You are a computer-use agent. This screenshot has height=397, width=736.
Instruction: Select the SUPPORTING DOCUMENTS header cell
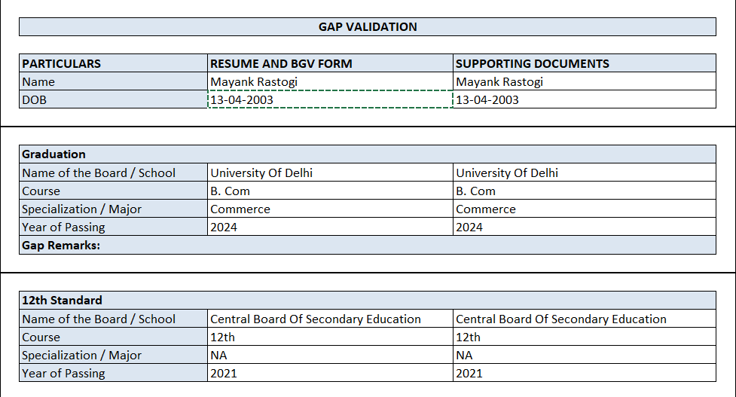click(x=585, y=63)
